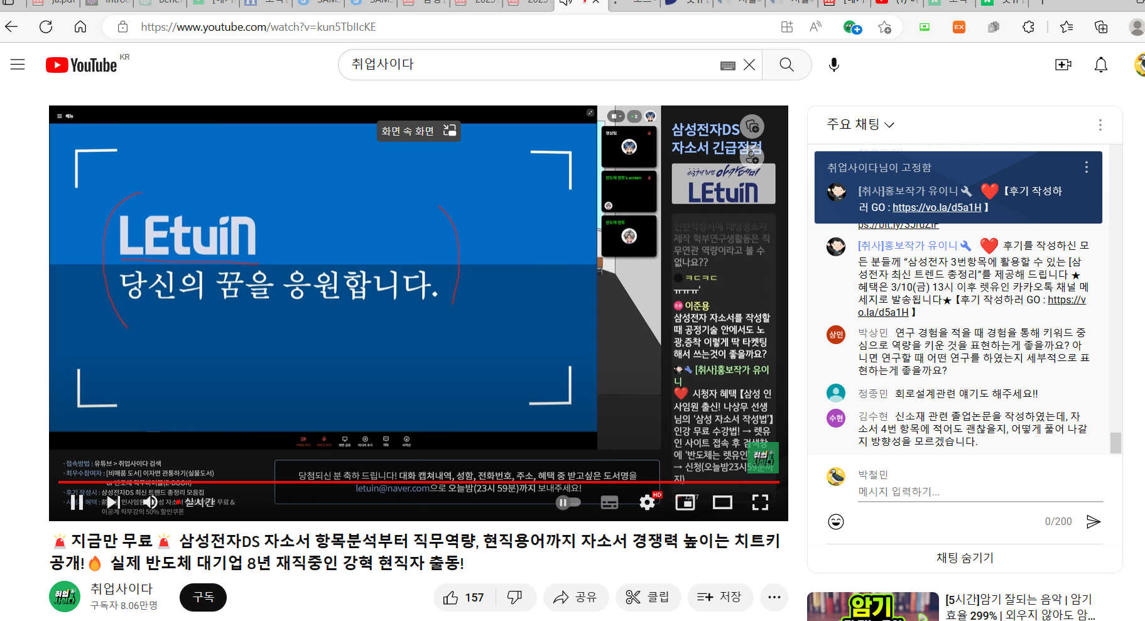The height and width of the screenshot is (621, 1145).
Task: Open live chat options menu
Action: [x=1100, y=125]
